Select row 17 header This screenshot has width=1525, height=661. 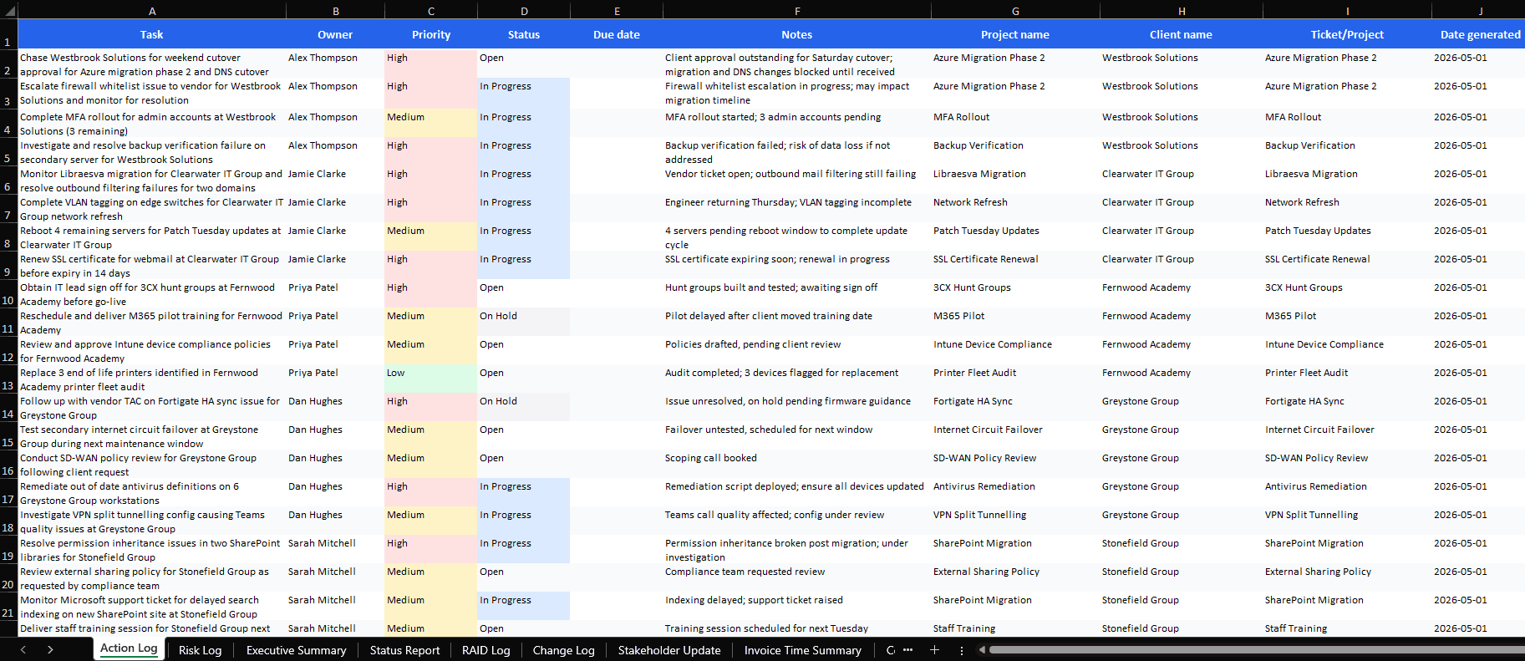point(8,492)
